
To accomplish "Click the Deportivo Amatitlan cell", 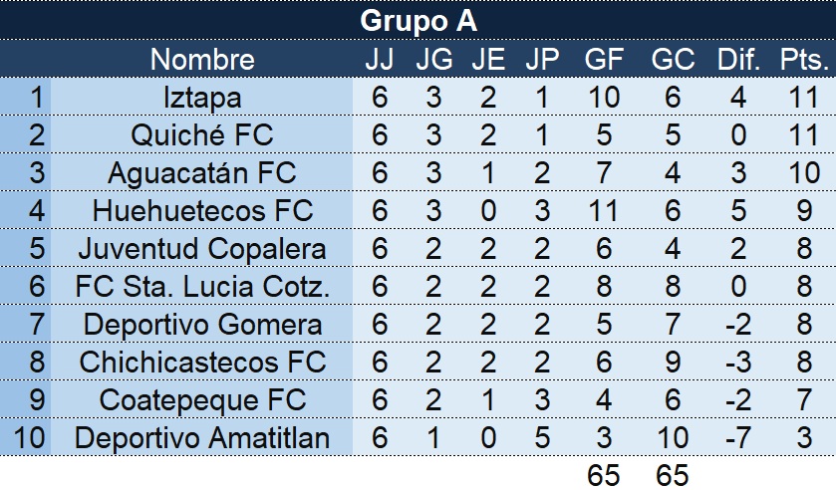I will (x=202, y=438).
